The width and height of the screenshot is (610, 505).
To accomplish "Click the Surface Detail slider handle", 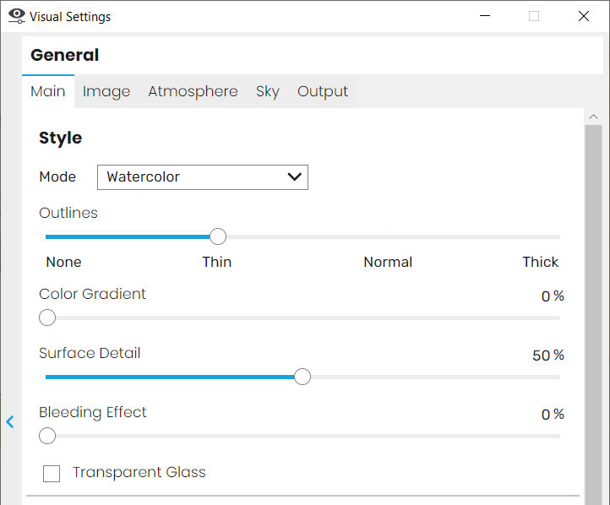I will point(302,377).
